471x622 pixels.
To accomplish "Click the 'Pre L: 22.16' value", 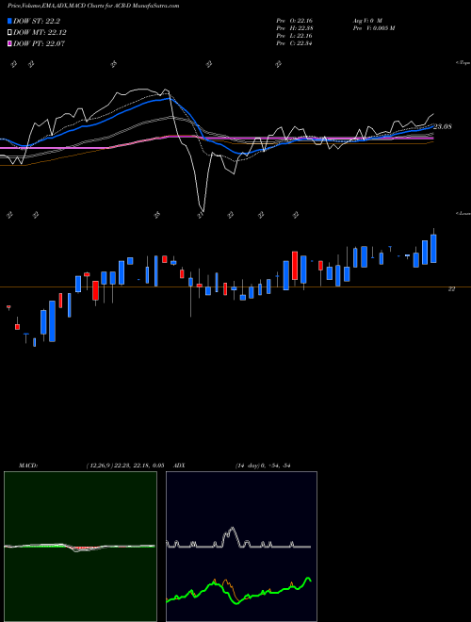I will tap(295, 36).
